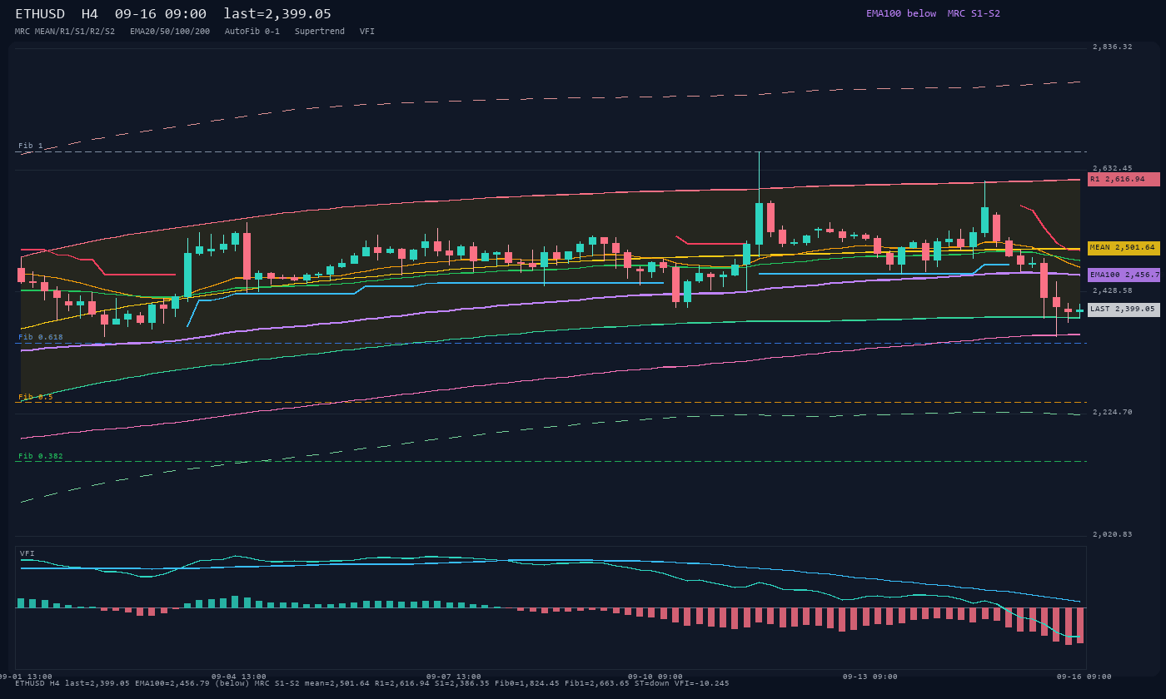Click the R1 2,616.94 price tag
Screen dimensions: 1166x699
click(x=1124, y=179)
